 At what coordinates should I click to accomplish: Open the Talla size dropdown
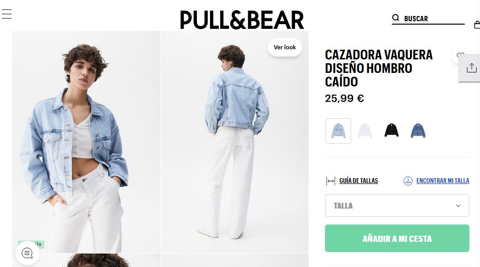pyautogui.click(x=397, y=206)
